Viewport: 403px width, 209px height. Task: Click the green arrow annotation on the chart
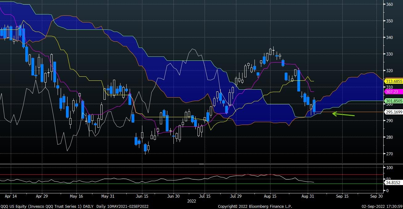[x=343, y=114]
